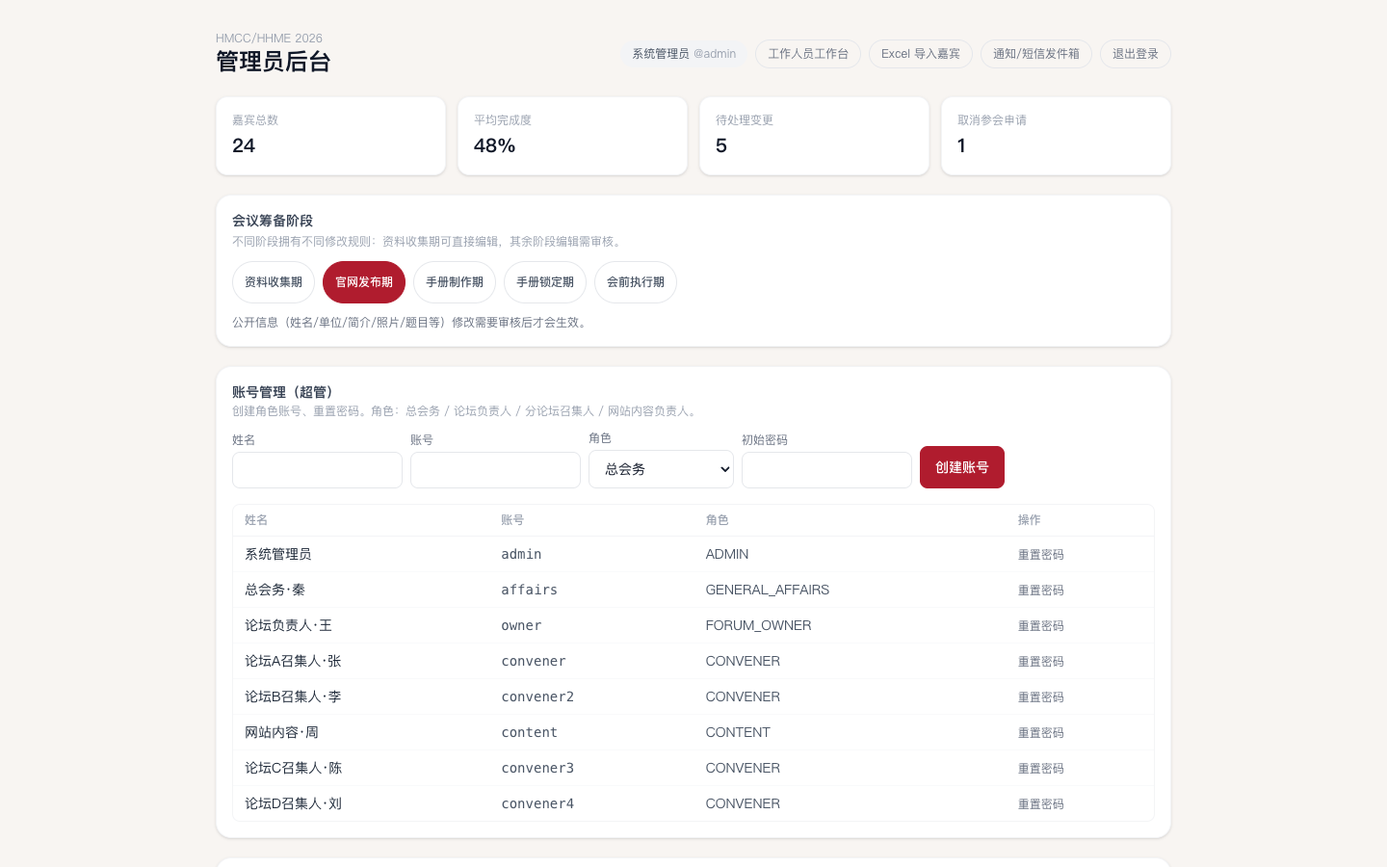Click the name cell 网站内容·周
1387x867 pixels.
point(281,732)
